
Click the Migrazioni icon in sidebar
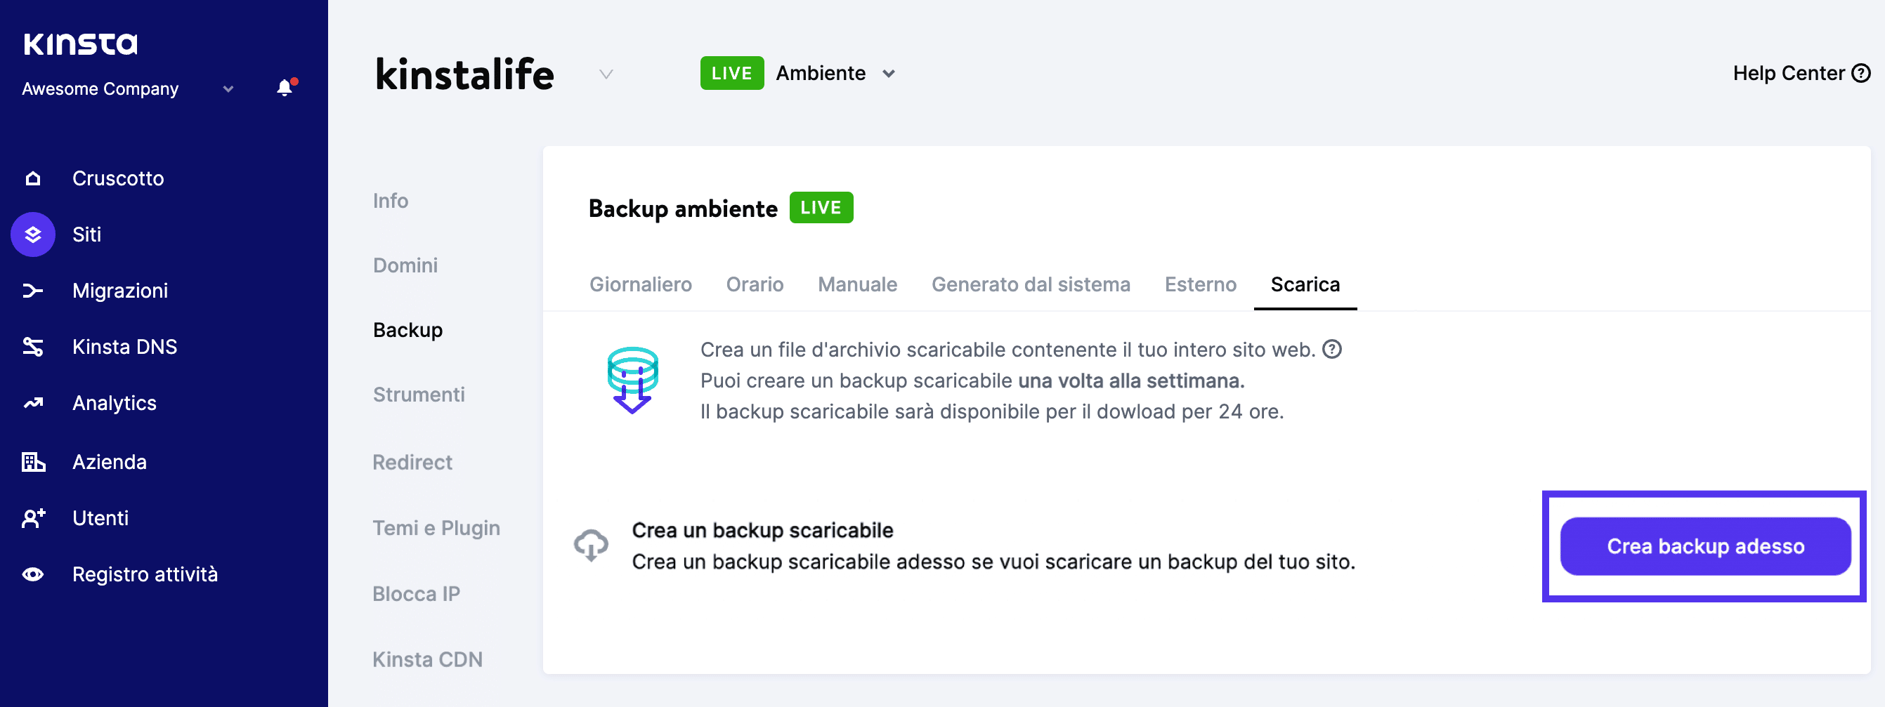tap(32, 290)
